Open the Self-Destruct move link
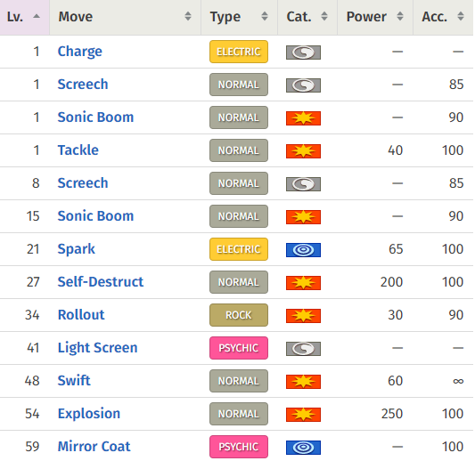The image size is (475, 461). 101,282
